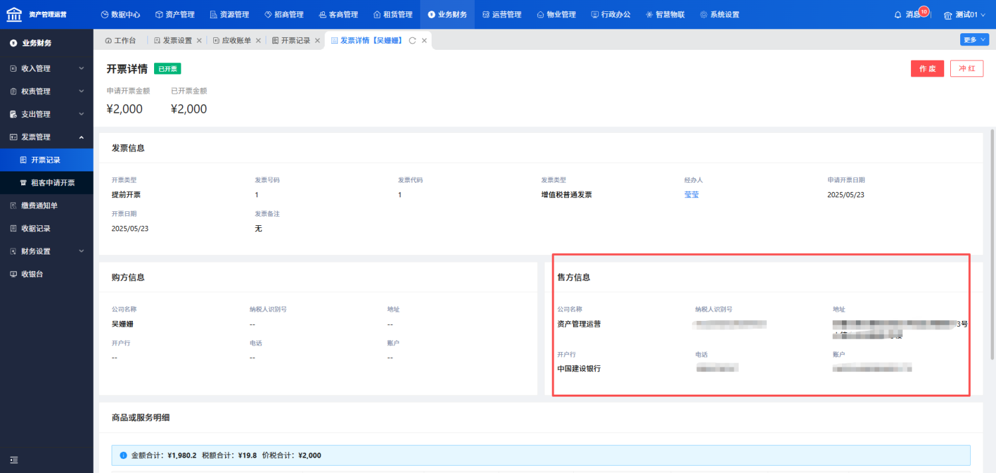
Task: Select the 发票详情【吴姗姗】 tab
Action: click(367, 41)
